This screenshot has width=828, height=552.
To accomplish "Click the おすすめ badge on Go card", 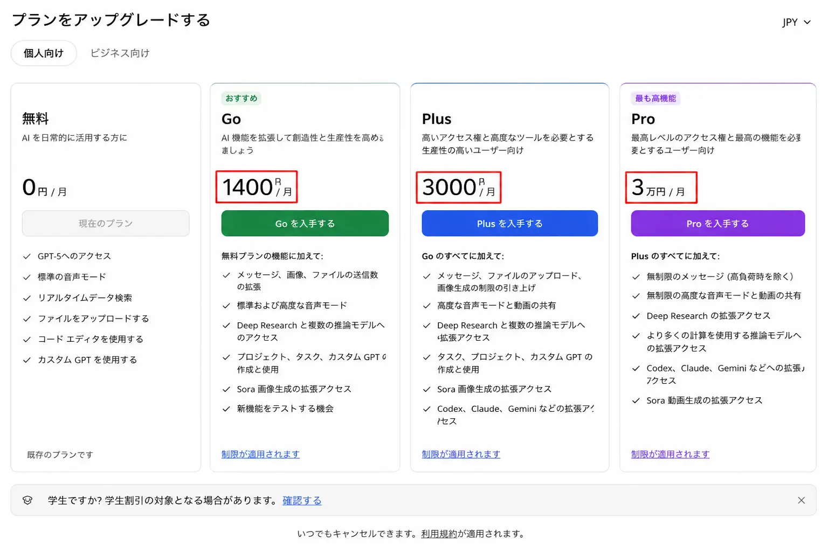I will tap(241, 98).
